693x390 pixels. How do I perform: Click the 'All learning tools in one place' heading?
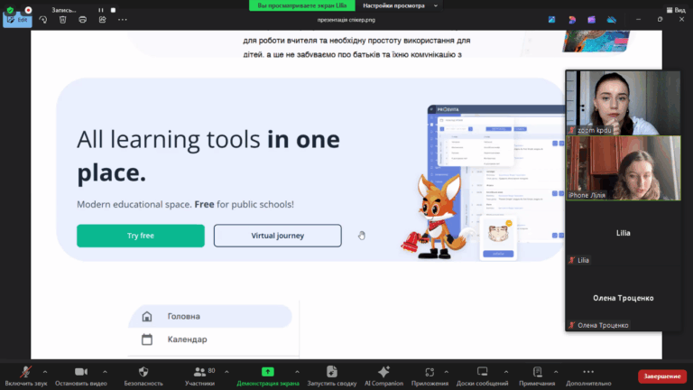pyautogui.click(x=208, y=155)
